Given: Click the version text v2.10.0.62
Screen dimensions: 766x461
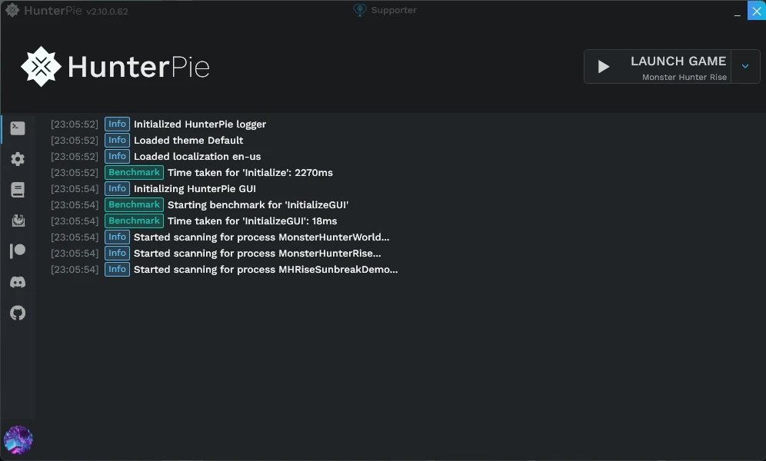Looking at the screenshot, I should point(107,12).
